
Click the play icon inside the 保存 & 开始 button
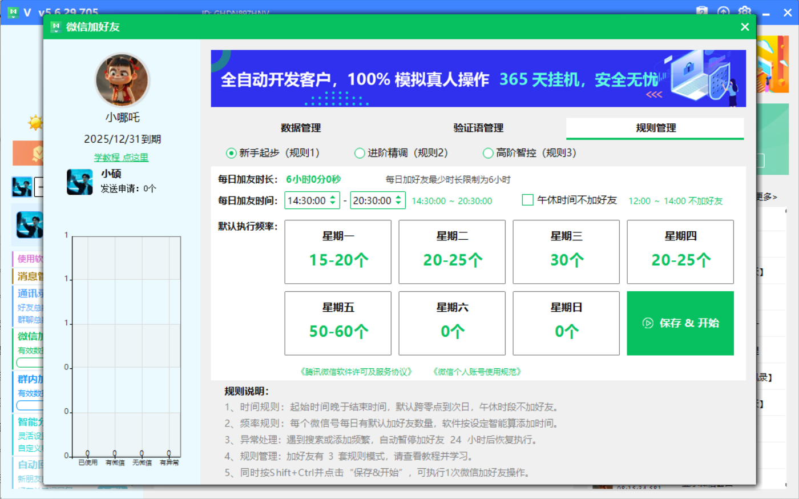tap(647, 323)
